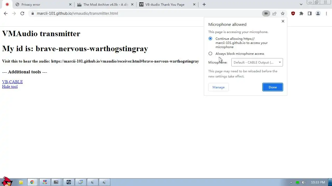Select Continue allowing microphone access
This screenshot has width=332, height=186.
coord(210,38)
